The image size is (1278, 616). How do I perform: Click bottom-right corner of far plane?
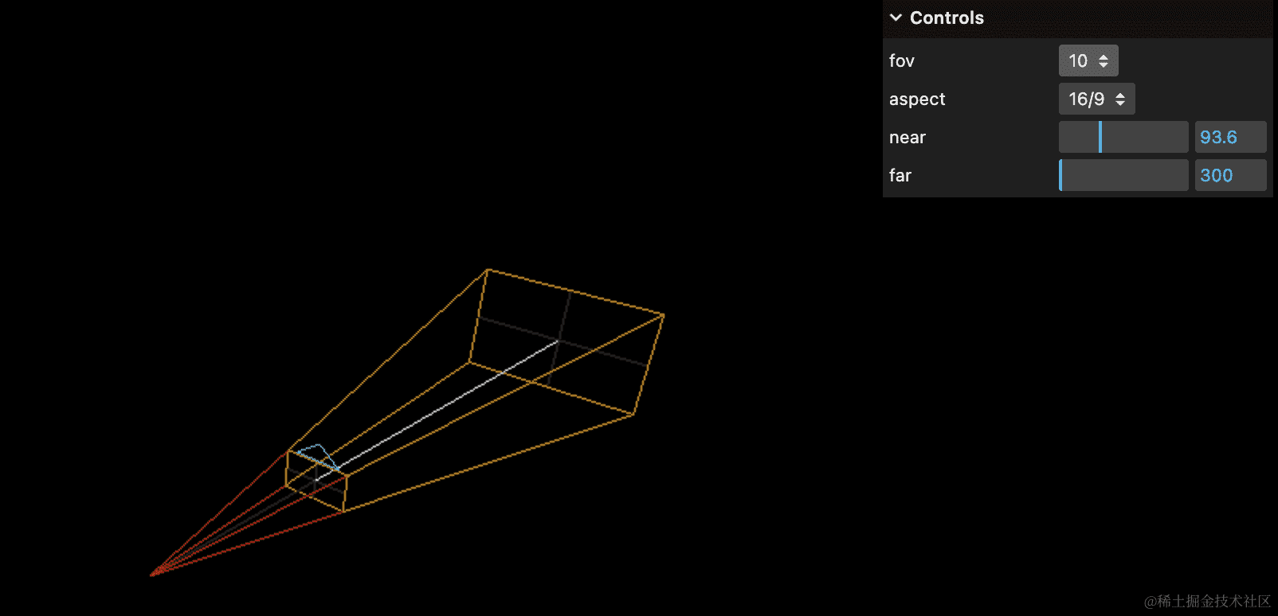coord(633,415)
